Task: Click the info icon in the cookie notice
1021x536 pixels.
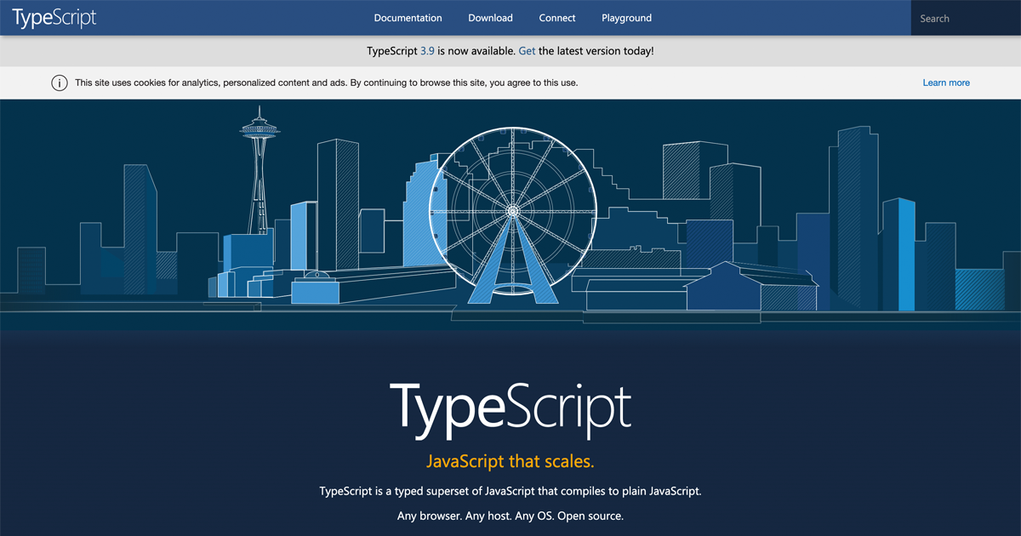Action: point(59,83)
